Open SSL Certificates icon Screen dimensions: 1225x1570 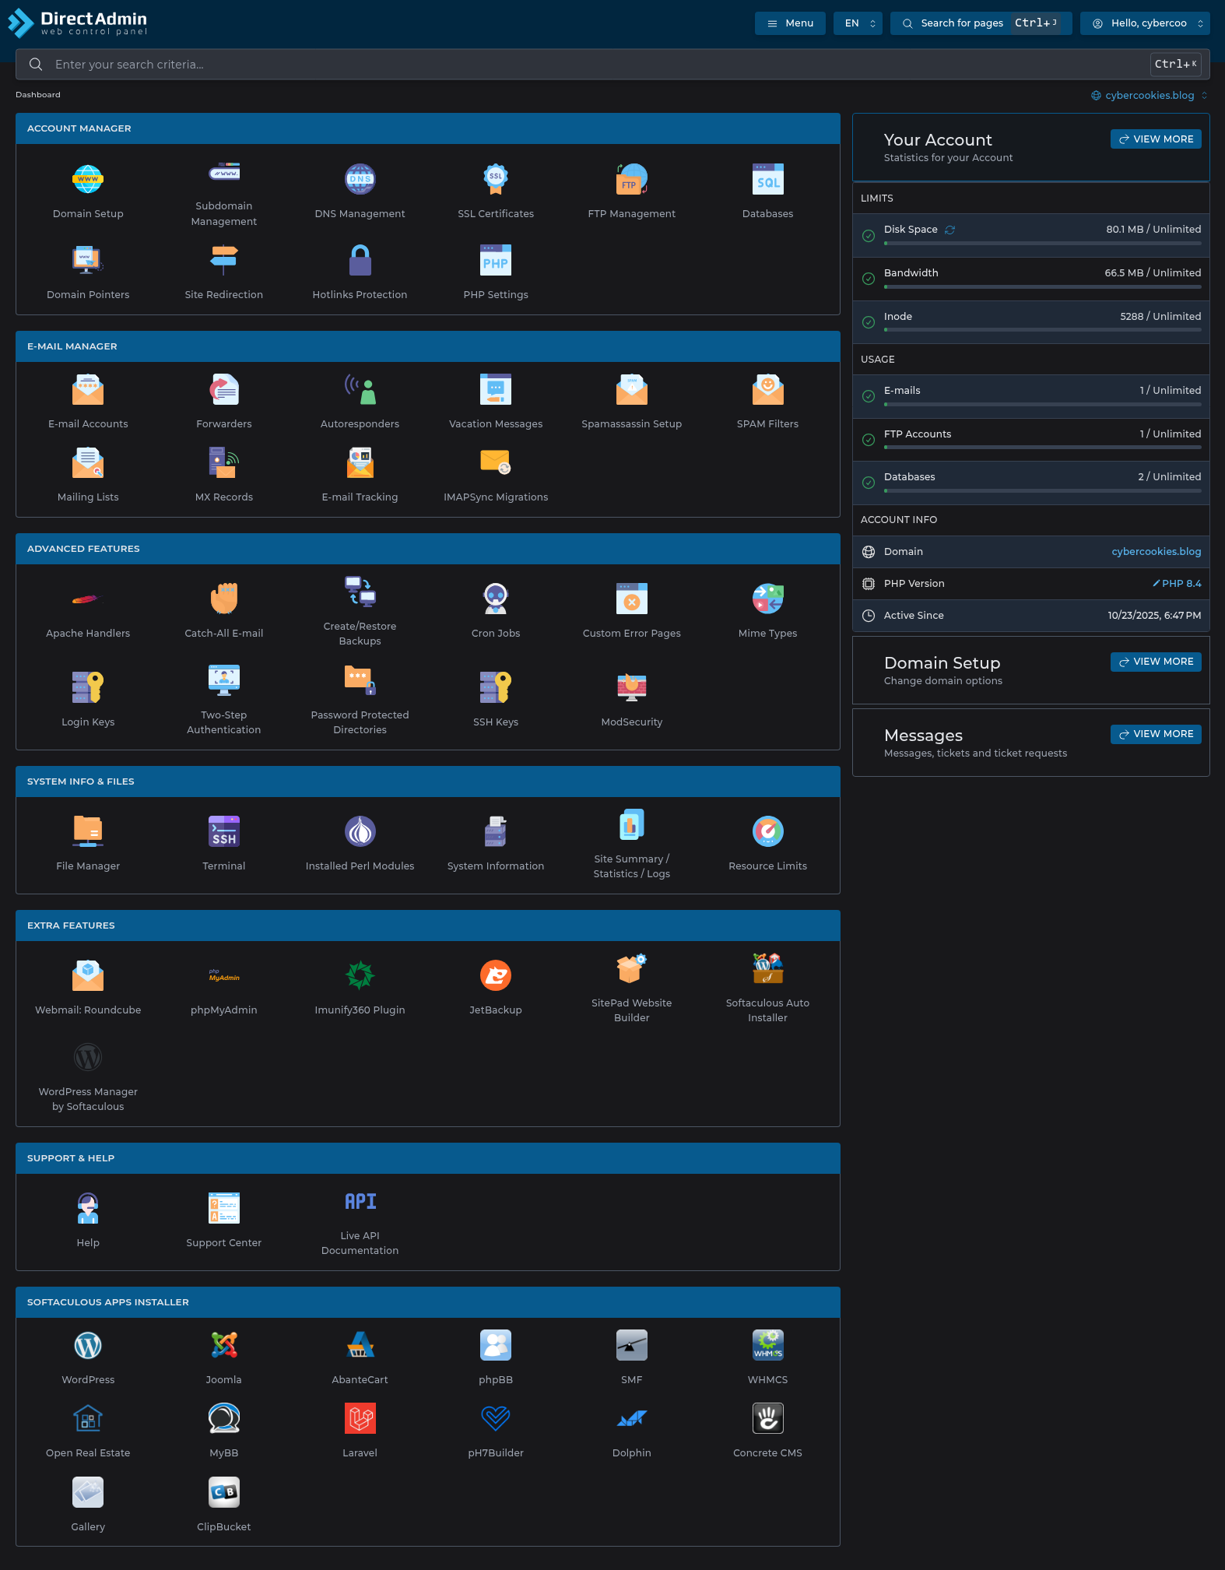(495, 180)
